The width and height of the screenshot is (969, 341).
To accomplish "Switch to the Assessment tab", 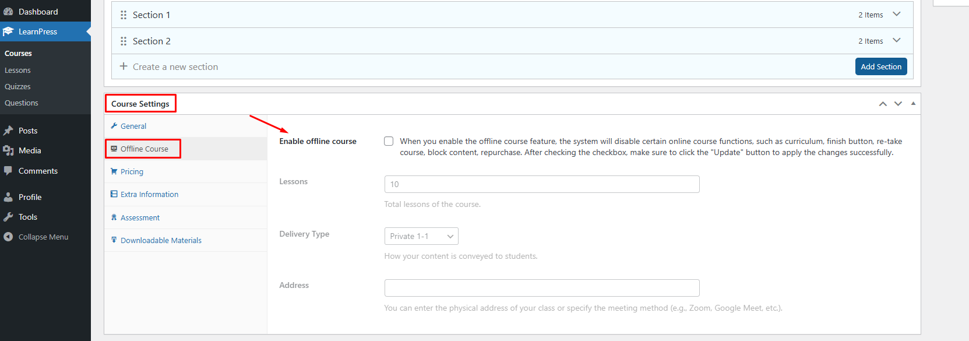I will click(x=140, y=217).
